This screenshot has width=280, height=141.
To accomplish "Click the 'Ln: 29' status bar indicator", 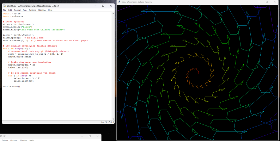I will click(104, 122).
